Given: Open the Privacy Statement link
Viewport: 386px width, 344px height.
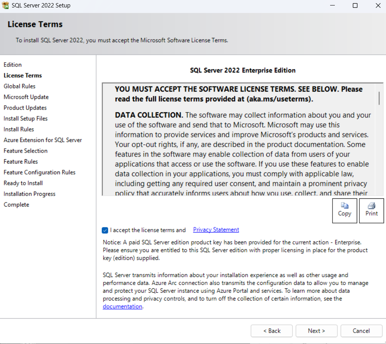Looking at the screenshot, I should [x=216, y=230].
